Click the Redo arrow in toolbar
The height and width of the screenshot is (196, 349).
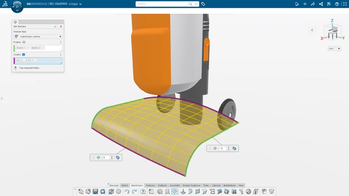[x=135, y=191]
